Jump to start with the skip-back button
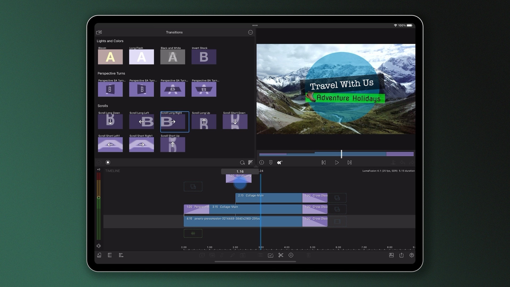This screenshot has height=287, width=510. click(324, 162)
